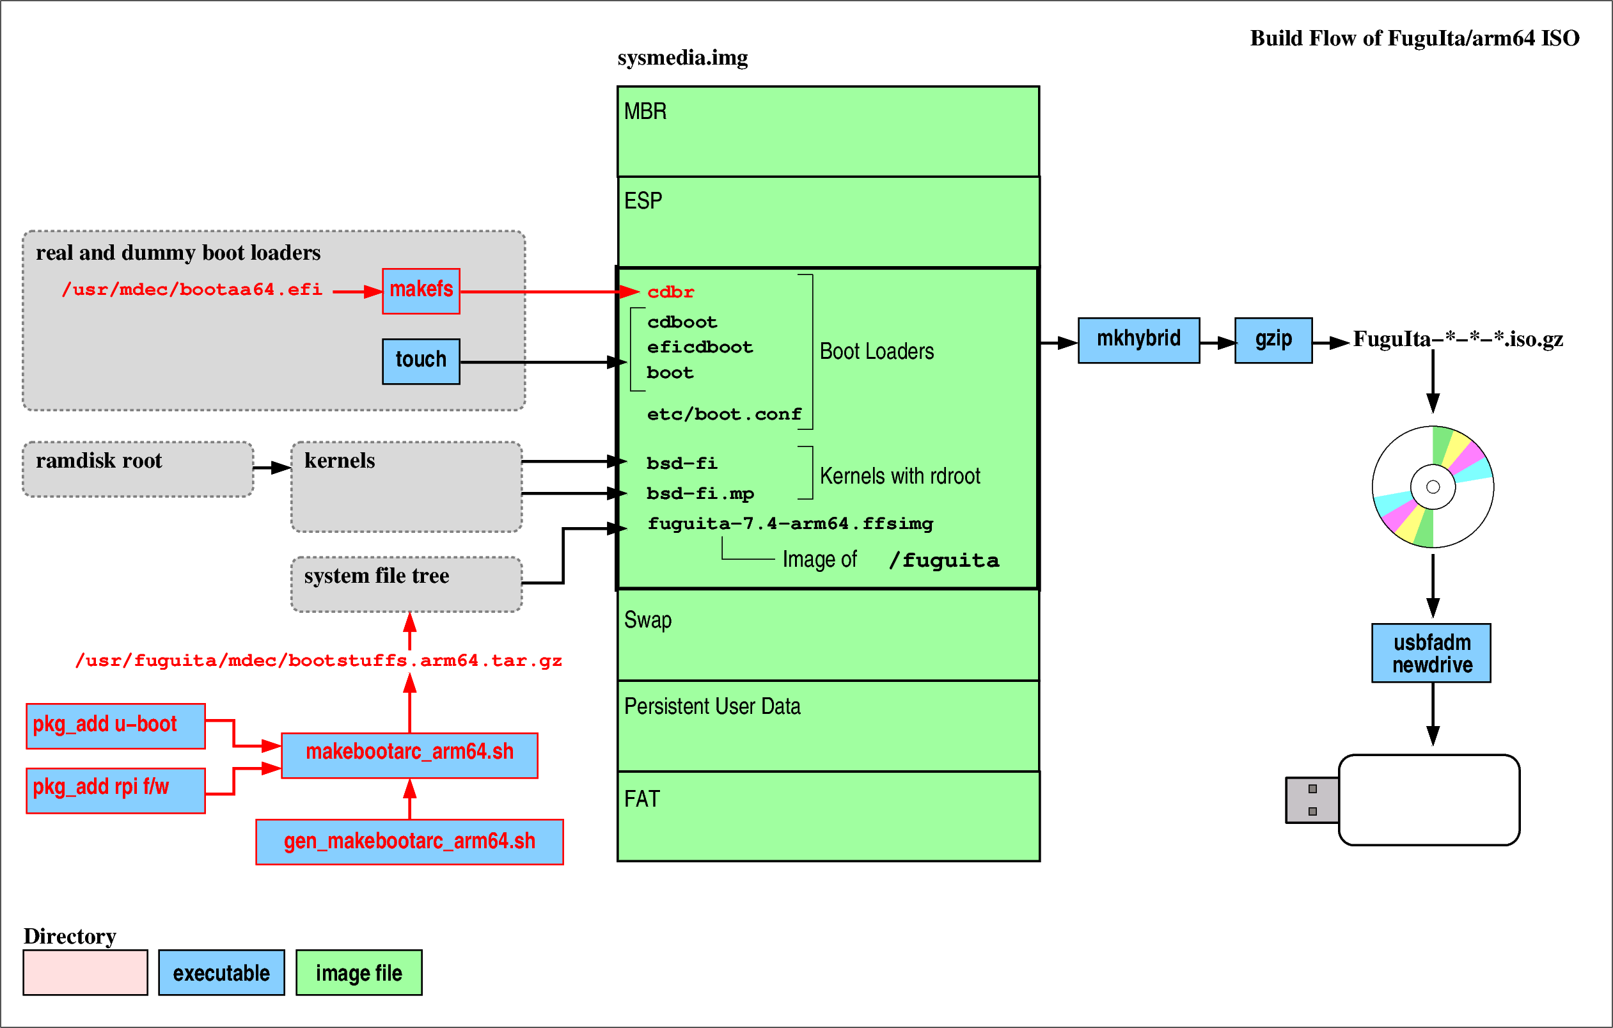Click the touch executable box
This screenshot has height=1028, width=1613.
pyautogui.click(x=421, y=361)
